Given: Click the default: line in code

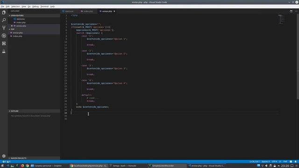Looking at the screenshot, I should click(x=86, y=95).
